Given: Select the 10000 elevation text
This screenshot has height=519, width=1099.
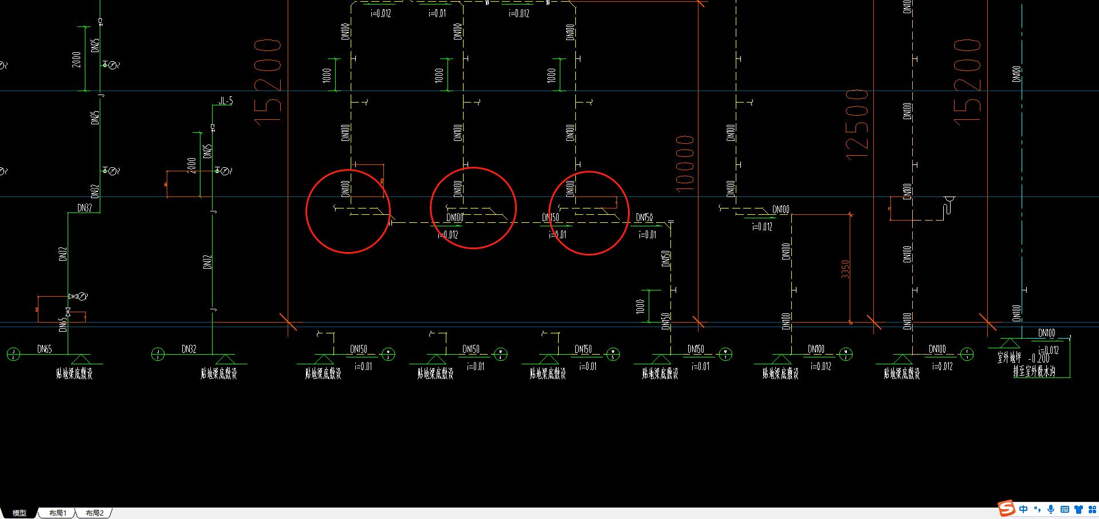Looking at the screenshot, I should 685,163.
